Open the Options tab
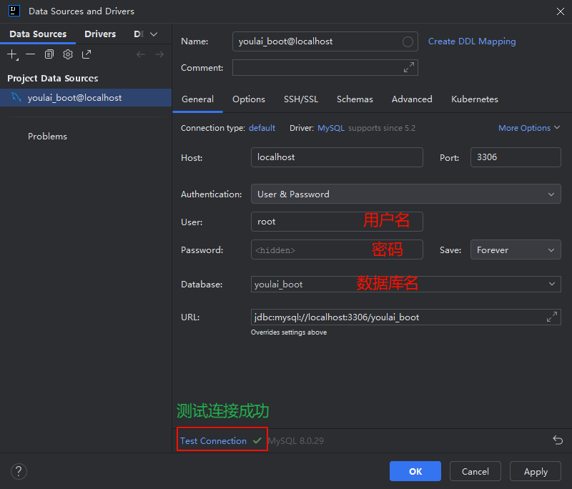 click(249, 99)
